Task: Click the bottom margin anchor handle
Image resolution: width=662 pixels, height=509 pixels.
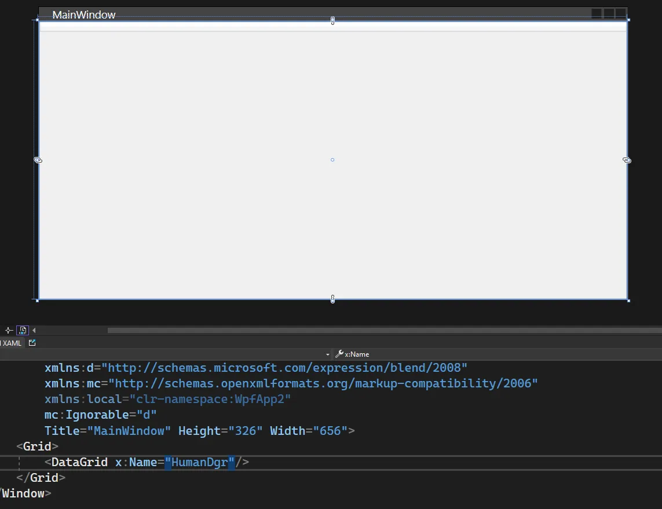Action: tap(332, 299)
